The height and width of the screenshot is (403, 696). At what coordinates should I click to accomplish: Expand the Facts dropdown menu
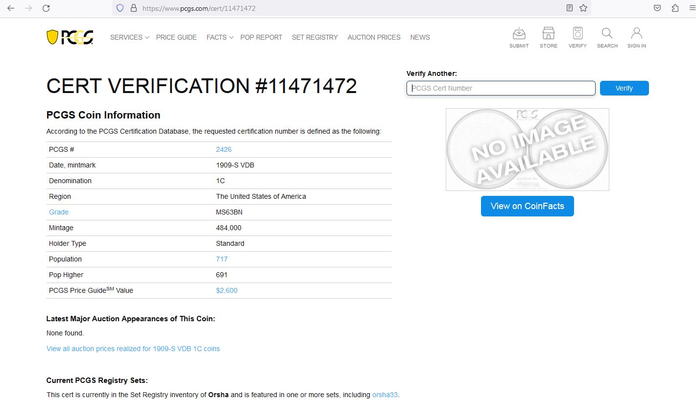(x=220, y=37)
